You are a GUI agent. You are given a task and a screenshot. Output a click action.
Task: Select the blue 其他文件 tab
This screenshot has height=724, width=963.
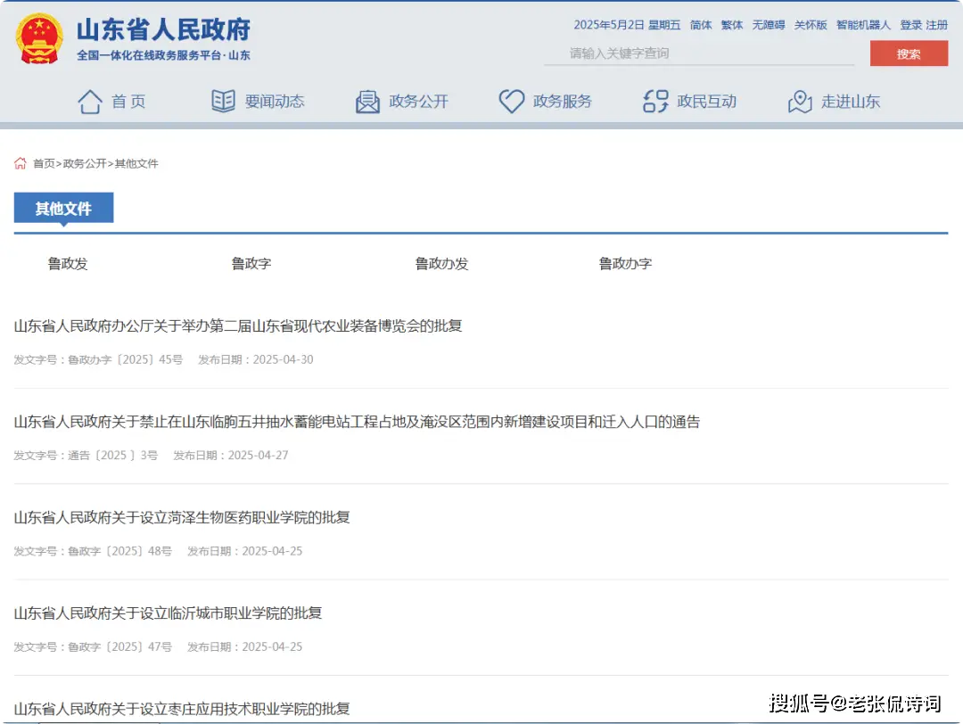pyautogui.click(x=64, y=208)
